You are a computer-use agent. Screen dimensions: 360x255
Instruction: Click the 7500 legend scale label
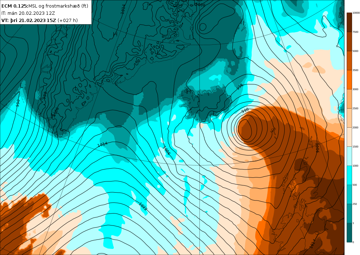pyautogui.click(x=355, y=32)
